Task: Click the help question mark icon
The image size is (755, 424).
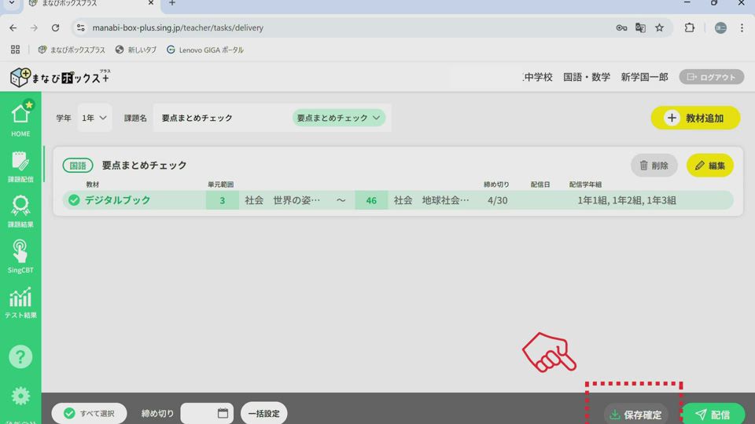Action: [x=20, y=356]
